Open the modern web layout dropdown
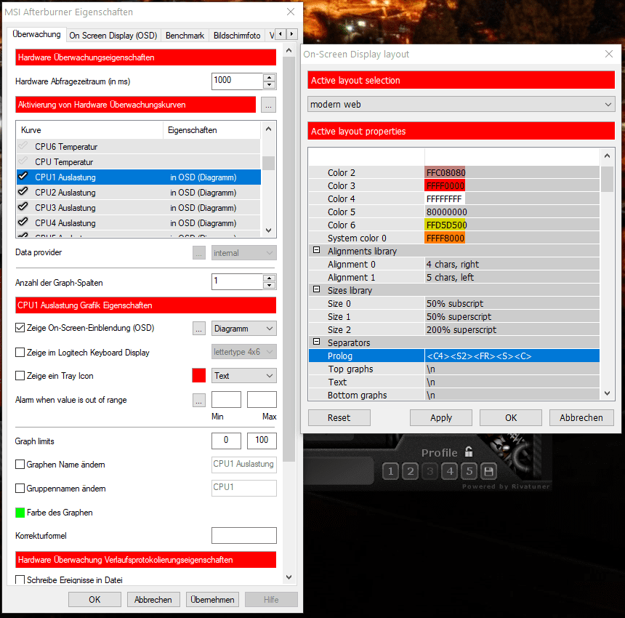625x618 pixels. tap(461, 105)
